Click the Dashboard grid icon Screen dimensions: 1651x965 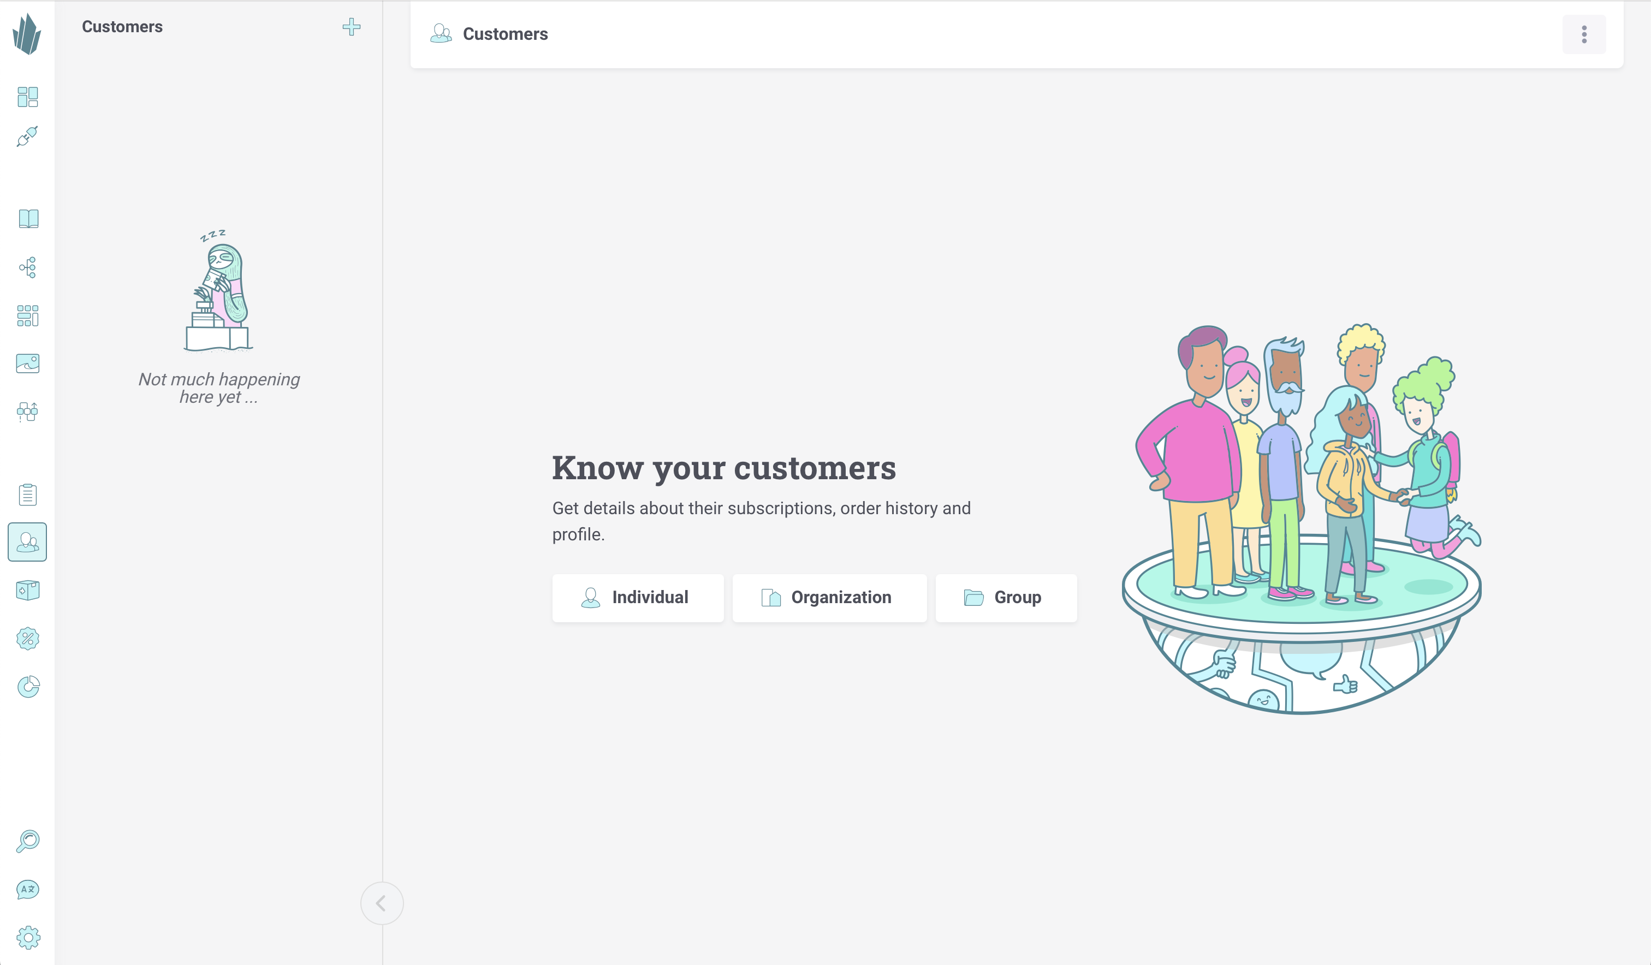coord(28,97)
